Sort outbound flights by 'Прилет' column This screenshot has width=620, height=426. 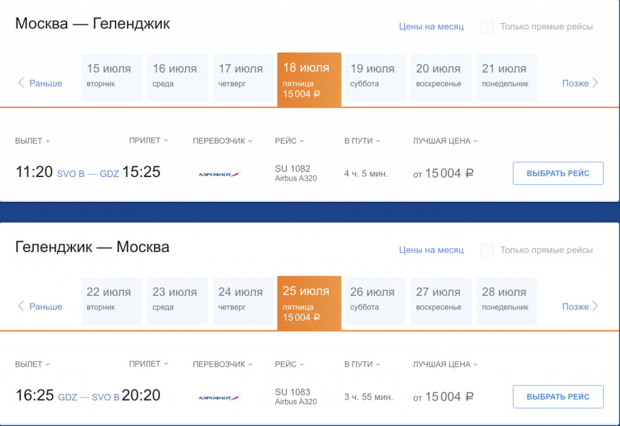pos(148,141)
